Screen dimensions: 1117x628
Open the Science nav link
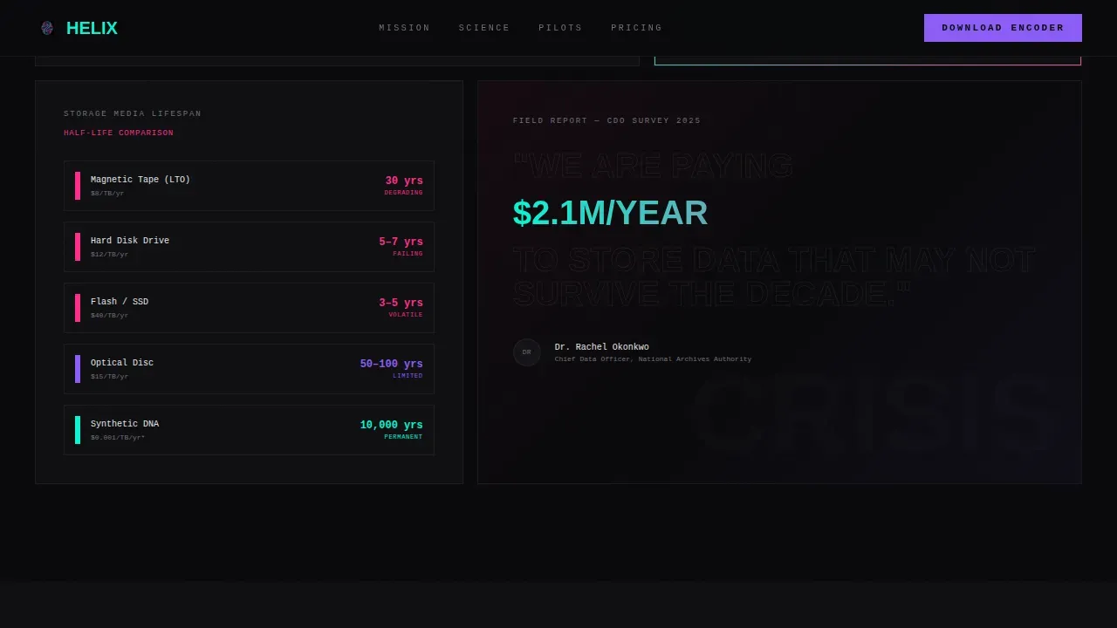pyautogui.click(x=484, y=28)
